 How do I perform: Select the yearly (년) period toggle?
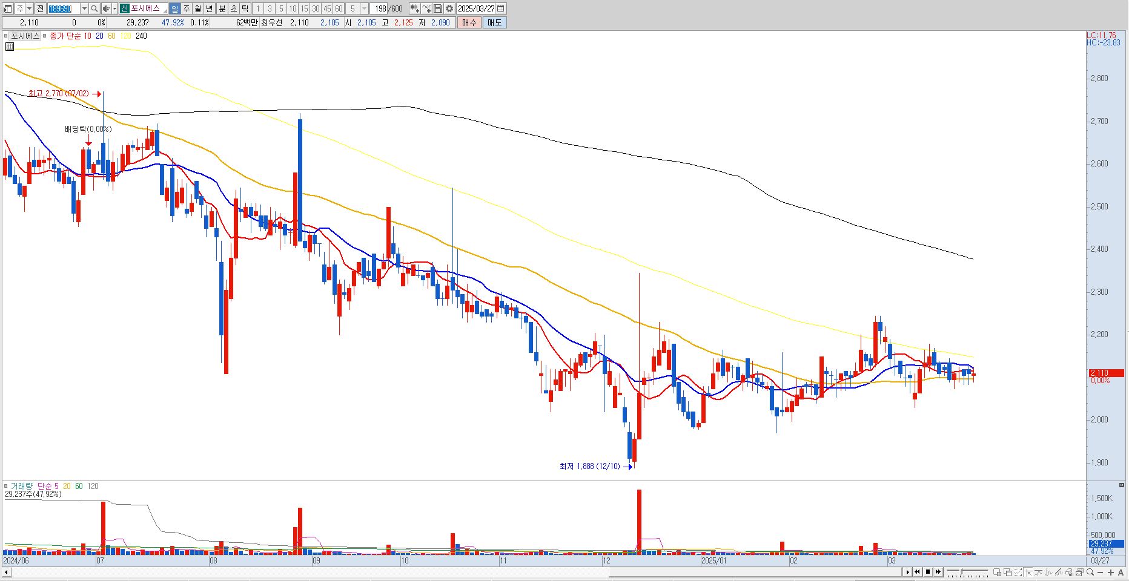[x=209, y=8]
